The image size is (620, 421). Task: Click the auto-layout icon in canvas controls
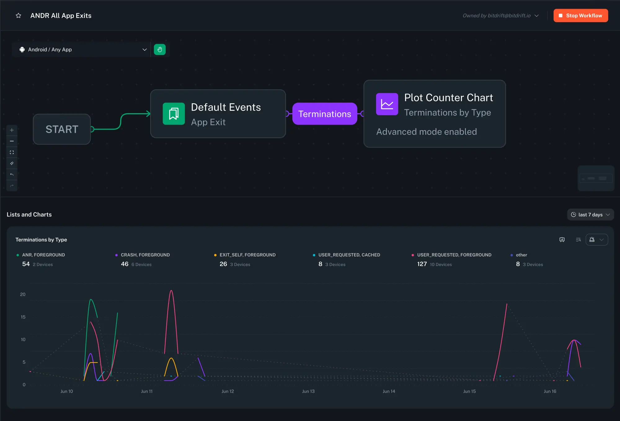click(x=12, y=163)
